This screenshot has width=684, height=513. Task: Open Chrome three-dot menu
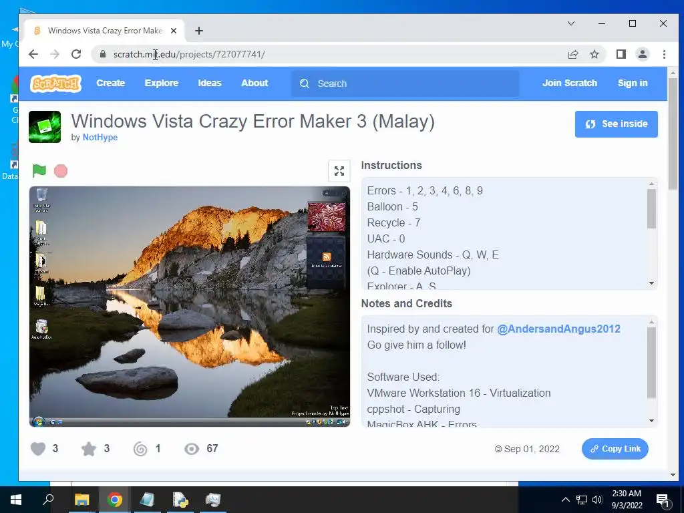pos(664,54)
